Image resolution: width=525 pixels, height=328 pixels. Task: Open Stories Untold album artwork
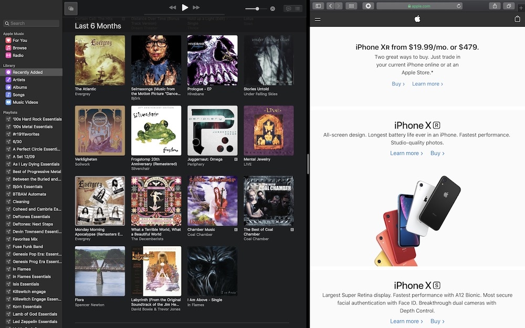(x=268, y=60)
